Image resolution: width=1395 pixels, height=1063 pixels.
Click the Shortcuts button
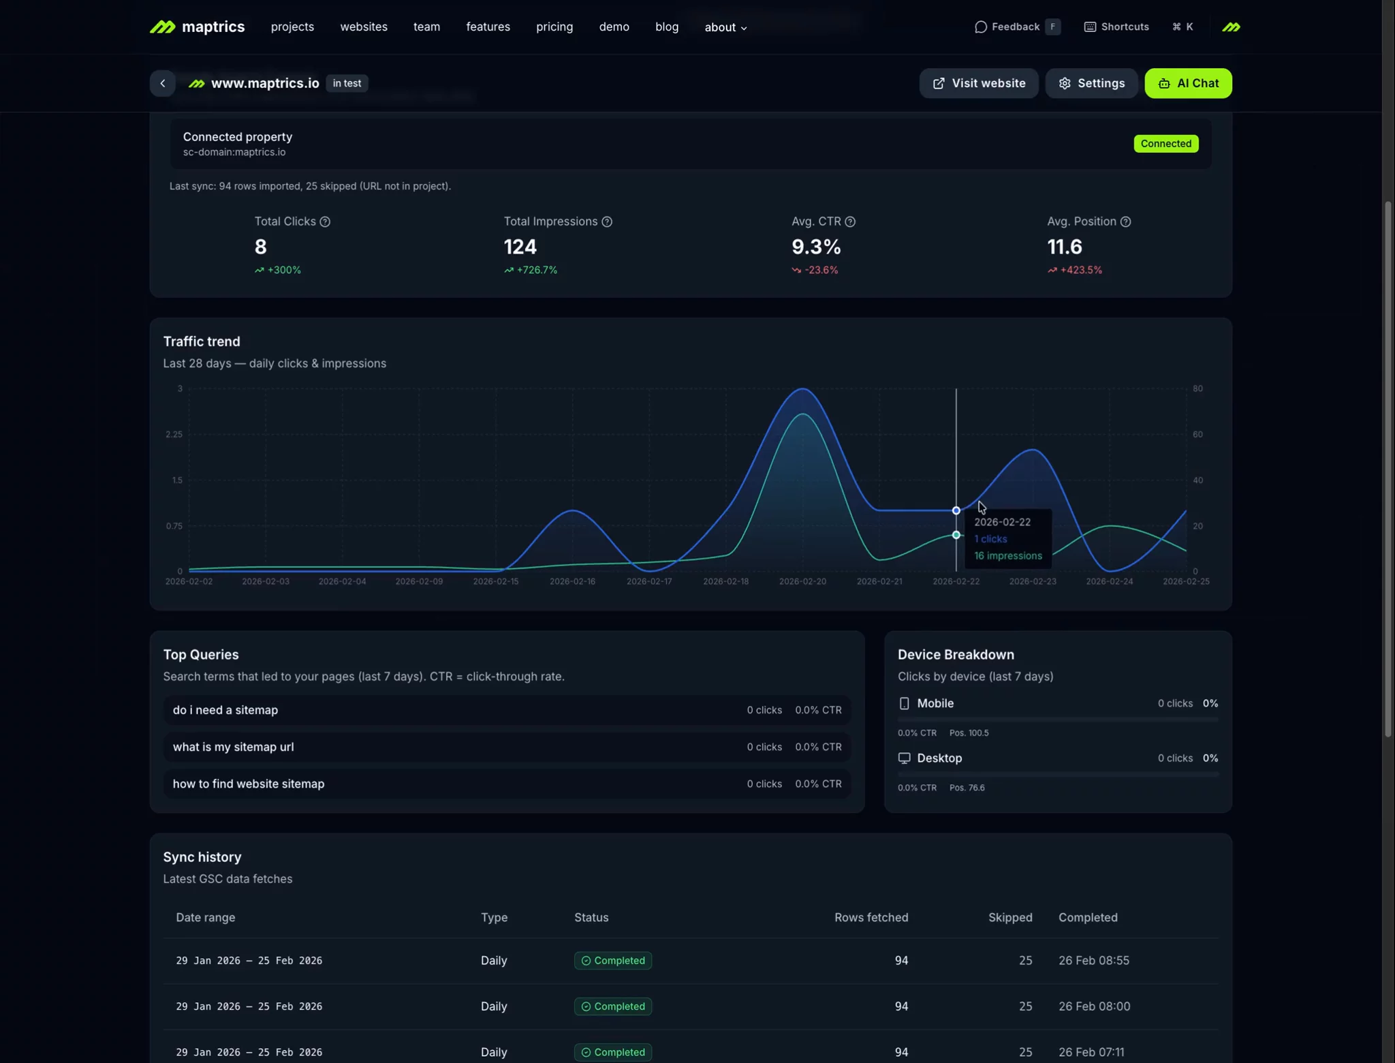[1116, 27]
